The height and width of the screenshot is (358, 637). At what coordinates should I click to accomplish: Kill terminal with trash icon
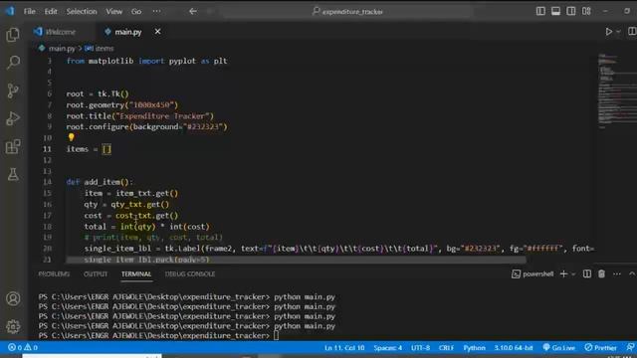pyautogui.click(x=601, y=274)
